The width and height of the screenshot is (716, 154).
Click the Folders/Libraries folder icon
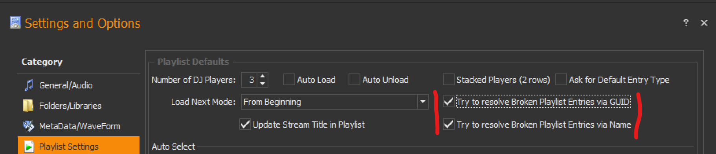28,106
